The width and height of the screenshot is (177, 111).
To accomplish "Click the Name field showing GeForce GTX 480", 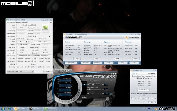I will point(29,25).
